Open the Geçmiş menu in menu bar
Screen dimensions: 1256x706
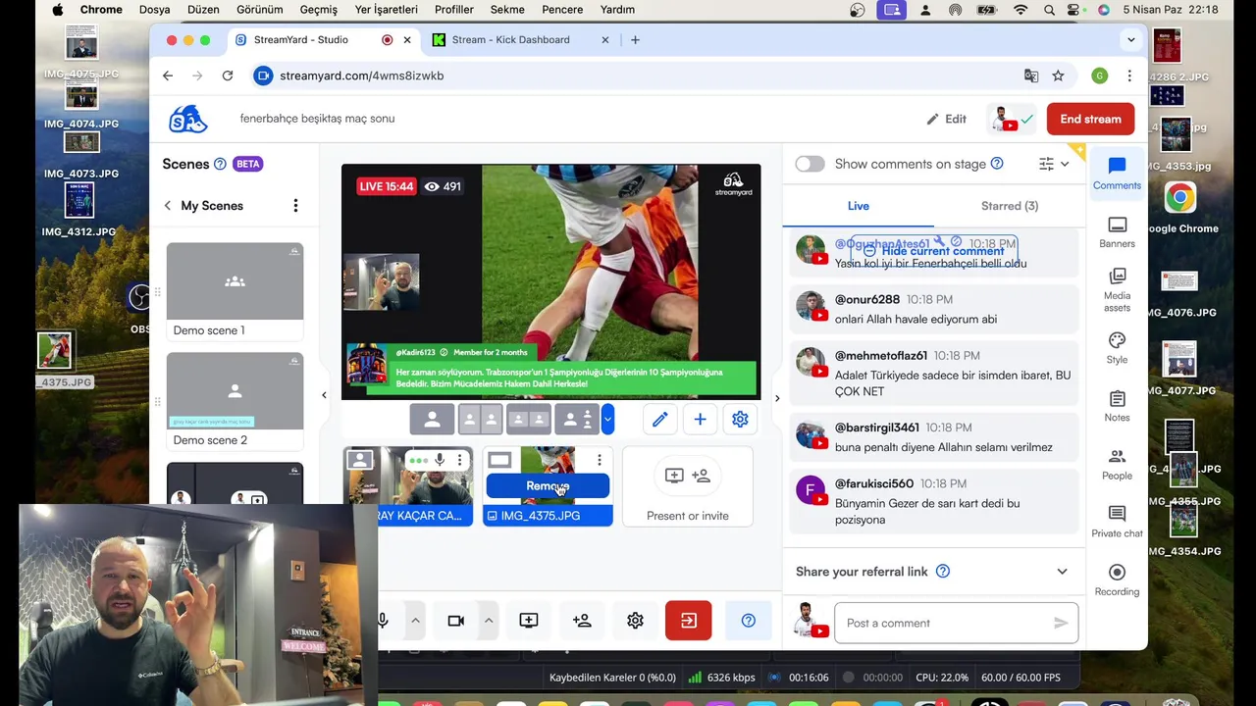(x=318, y=10)
